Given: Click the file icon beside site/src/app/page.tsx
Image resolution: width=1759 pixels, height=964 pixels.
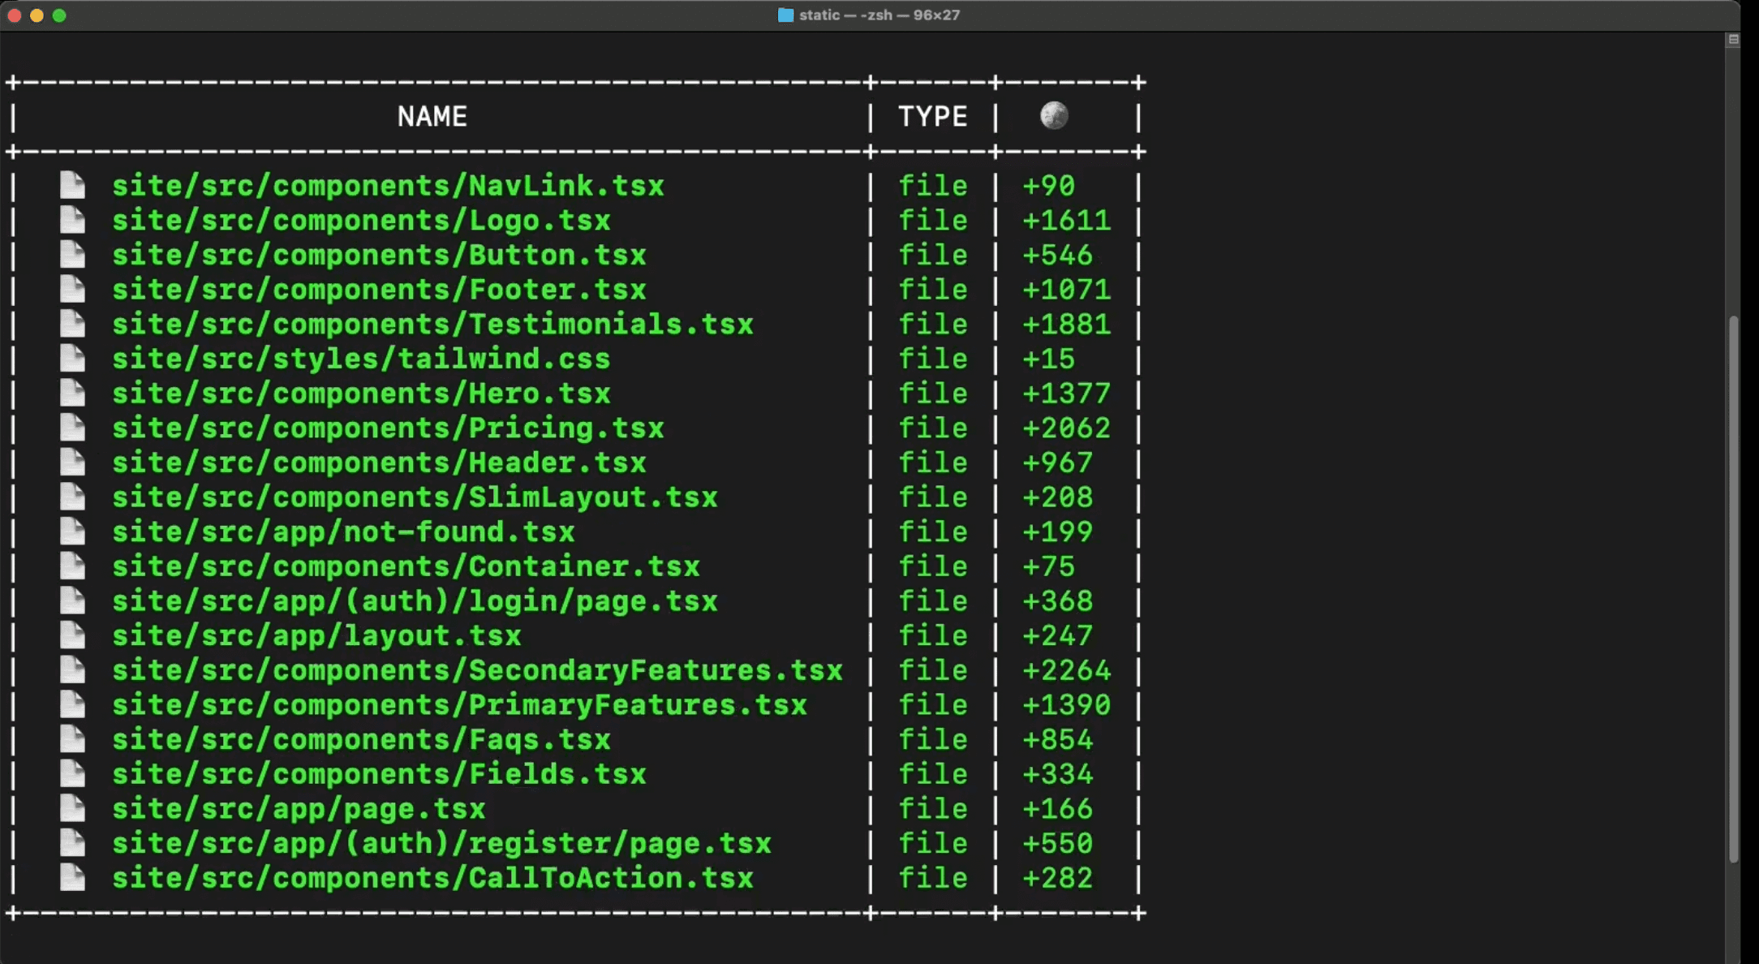Looking at the screenshot, I should (x=72, y=808).
